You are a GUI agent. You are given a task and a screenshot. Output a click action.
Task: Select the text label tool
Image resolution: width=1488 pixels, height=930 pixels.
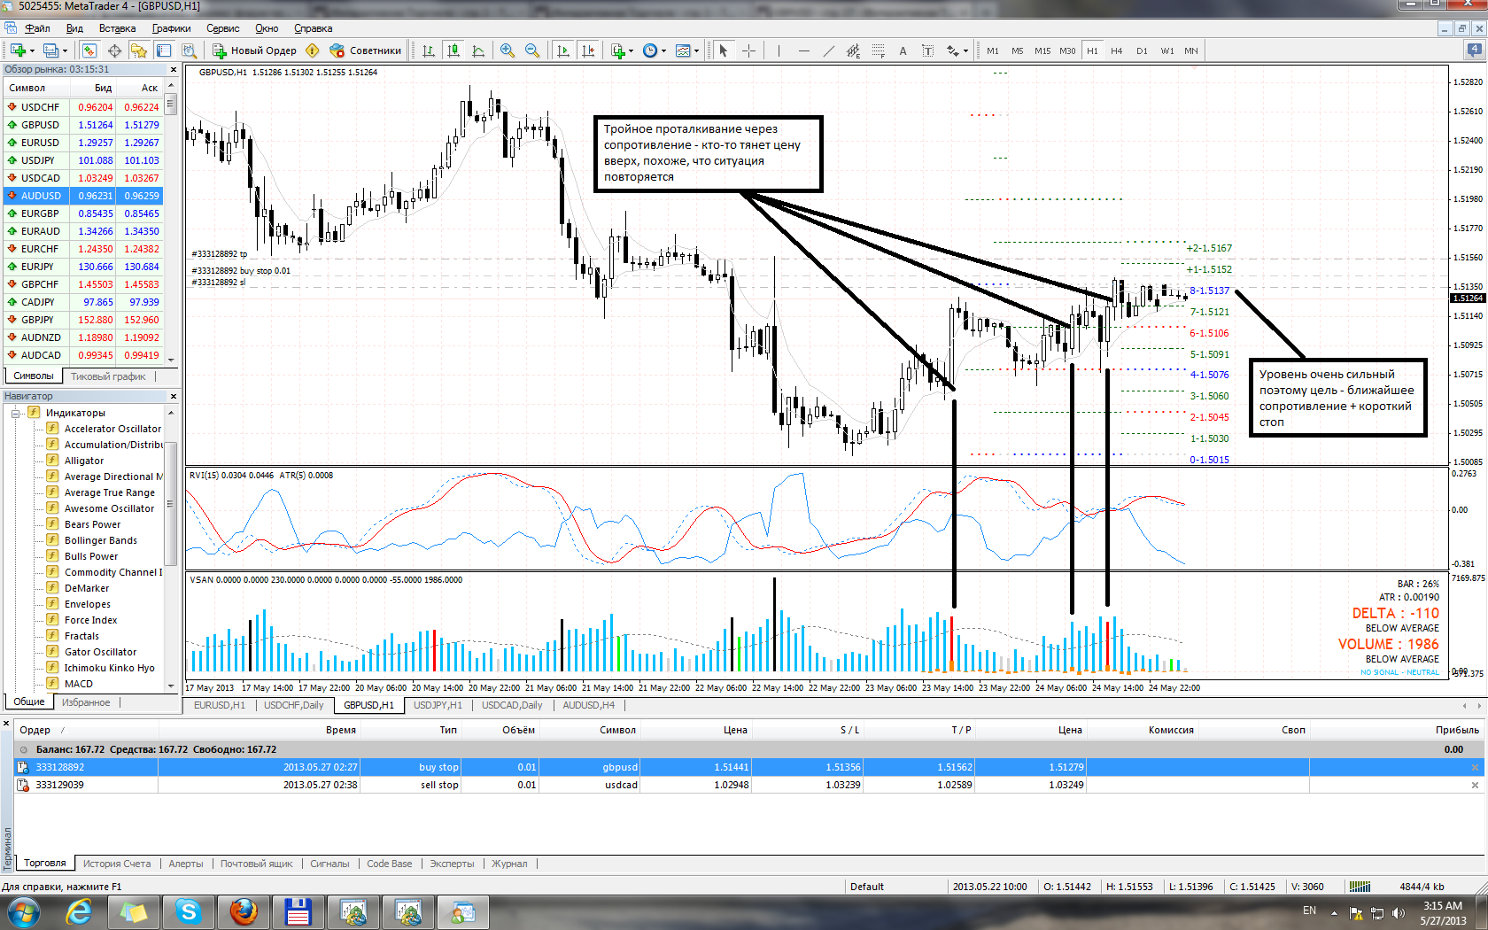[x=927, y=50]
